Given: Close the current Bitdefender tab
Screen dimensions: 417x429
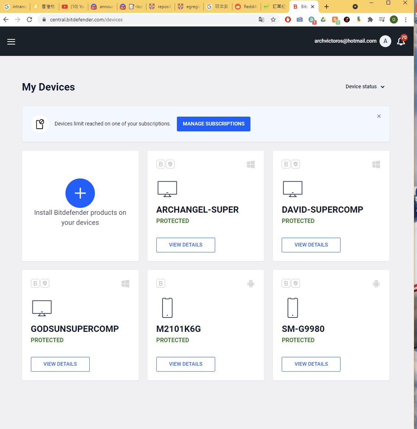Looking at the screenshot, I should point(313,7).
